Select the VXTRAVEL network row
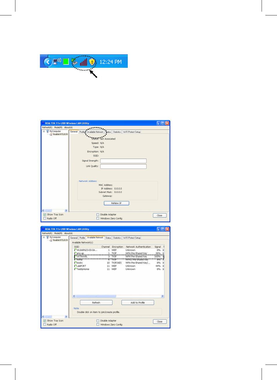The width and height of the screenshot is (277, 380). [x=118, y=257]
